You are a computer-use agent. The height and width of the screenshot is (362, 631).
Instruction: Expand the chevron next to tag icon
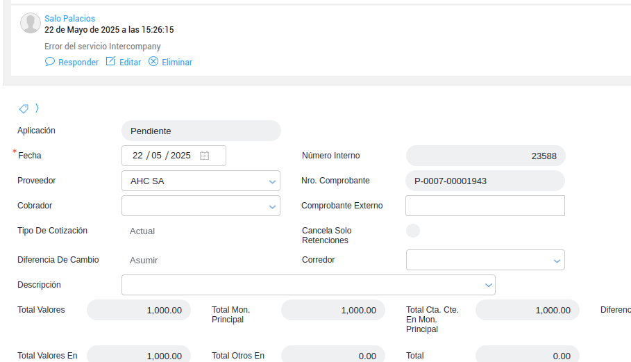tap(37, 108)
